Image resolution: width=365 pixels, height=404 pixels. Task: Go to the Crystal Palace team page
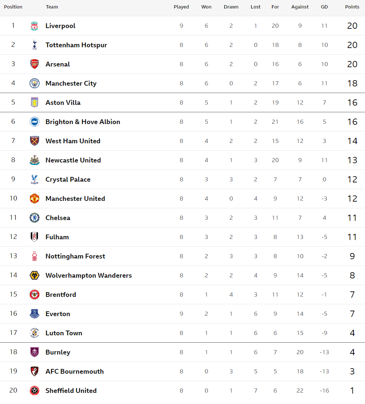point(68,179)
